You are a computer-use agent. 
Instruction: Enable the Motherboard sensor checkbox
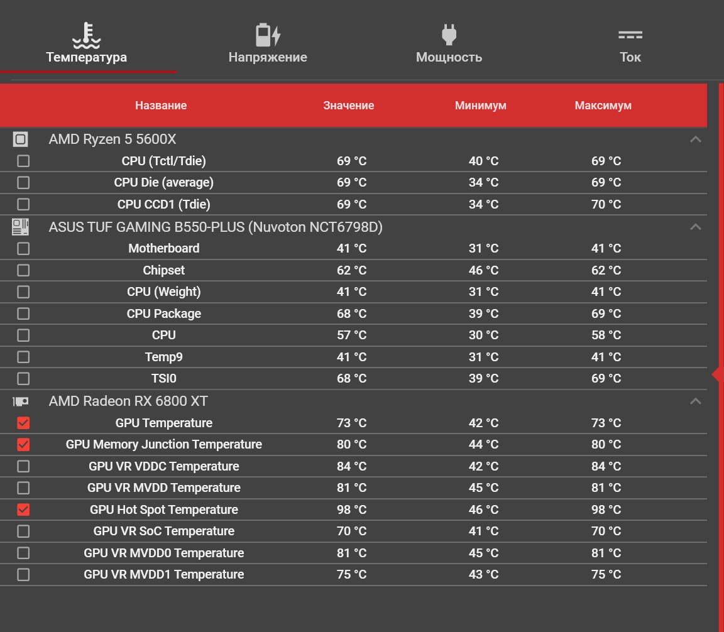click(23, 248)
